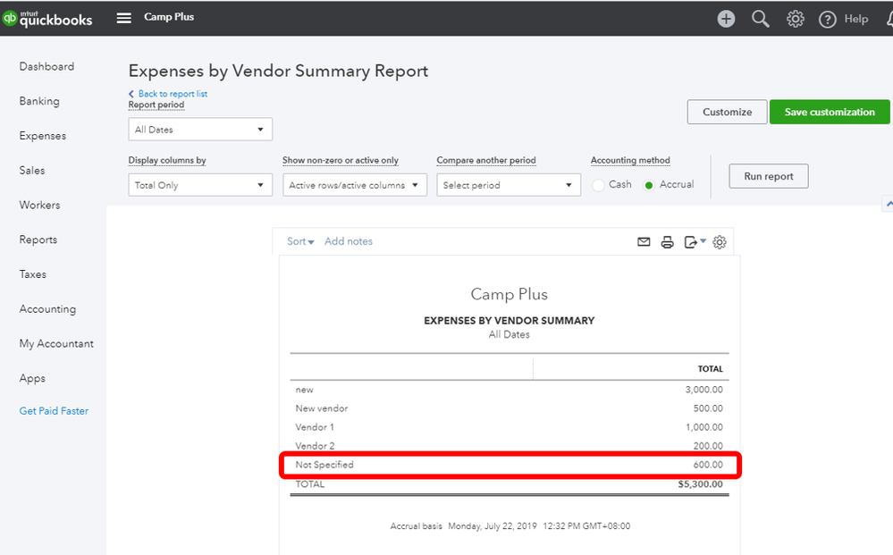893x555 pixels.
Task: Click the Help text in top bar
Action: point(856,19)
